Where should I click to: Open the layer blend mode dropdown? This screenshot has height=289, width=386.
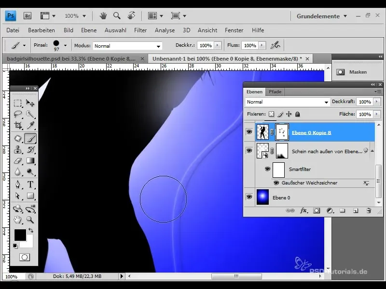(x=287, y=102)
